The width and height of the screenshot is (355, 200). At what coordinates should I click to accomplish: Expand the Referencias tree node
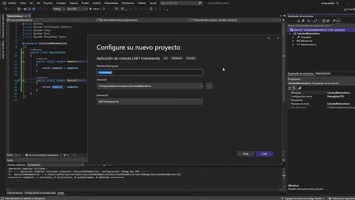(x=293, y=41)
